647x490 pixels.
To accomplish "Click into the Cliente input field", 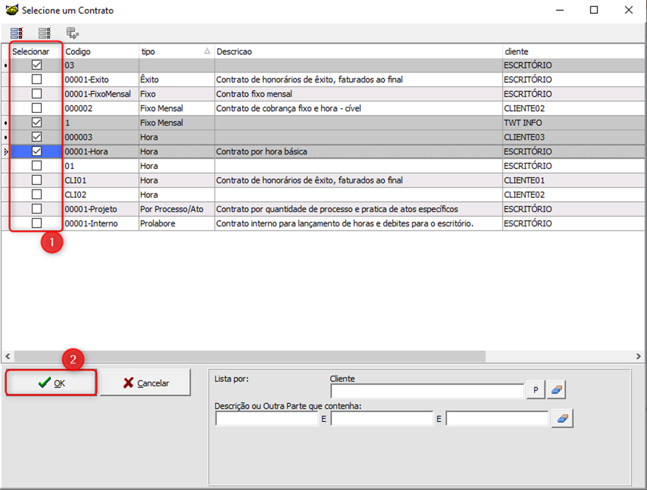I will [x=427, y=391].
